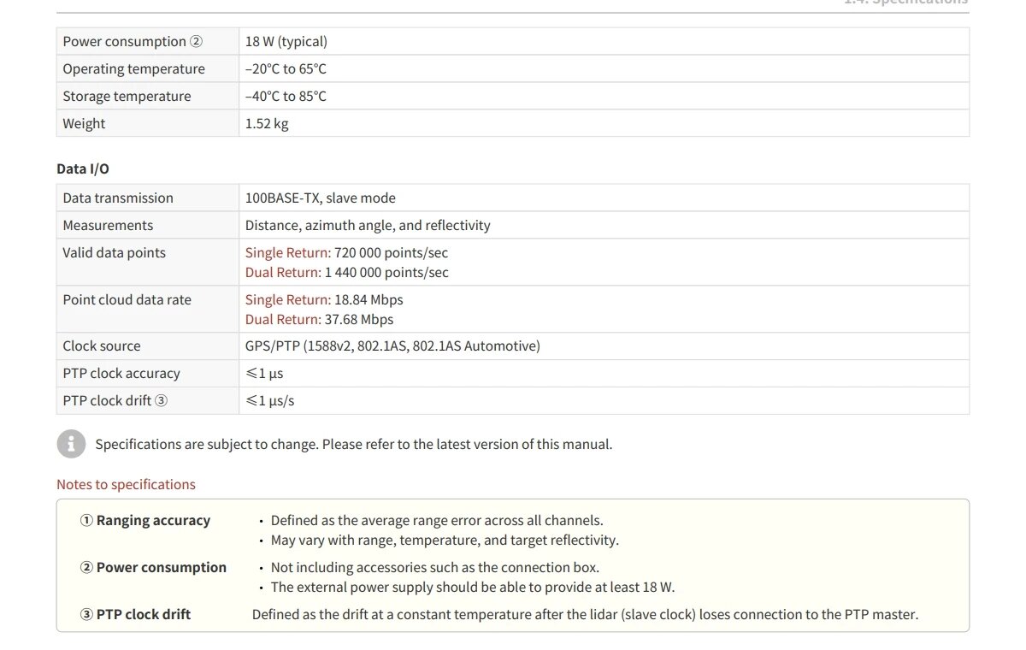Screen dimensions: 1026x650
Task: Click the ② marker in the notes box
Action: [86, 567]
